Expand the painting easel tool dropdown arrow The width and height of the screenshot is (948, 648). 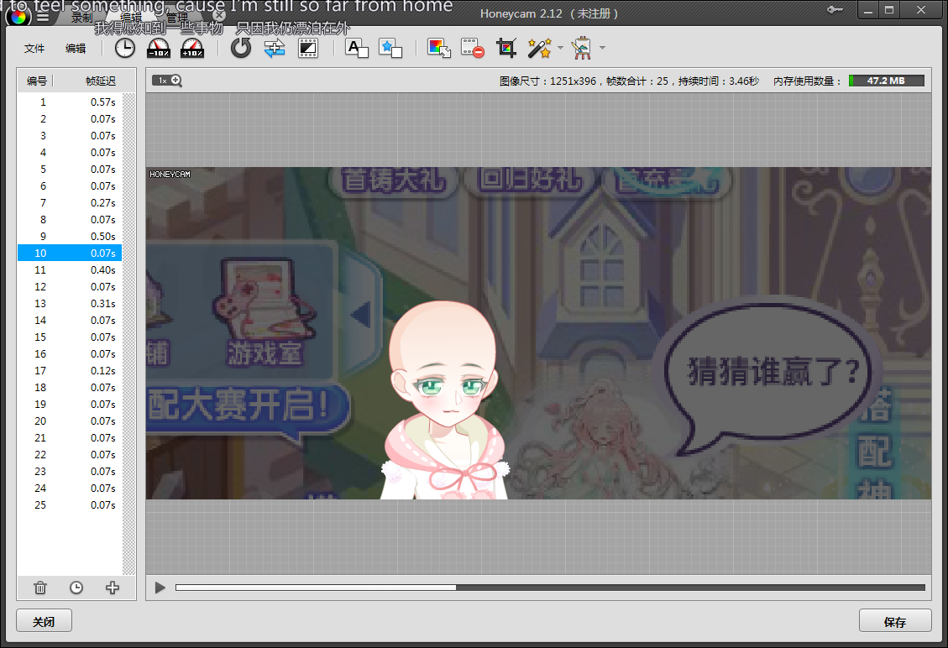[x=602, y=48]
